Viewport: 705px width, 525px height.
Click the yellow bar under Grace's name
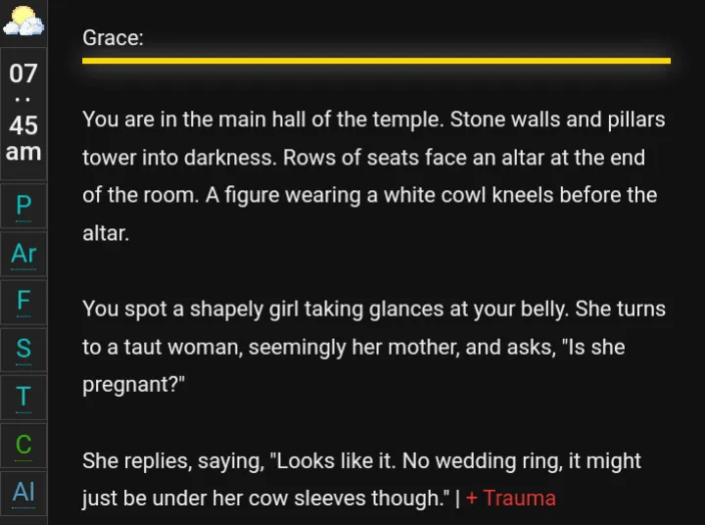click(376, 61)
